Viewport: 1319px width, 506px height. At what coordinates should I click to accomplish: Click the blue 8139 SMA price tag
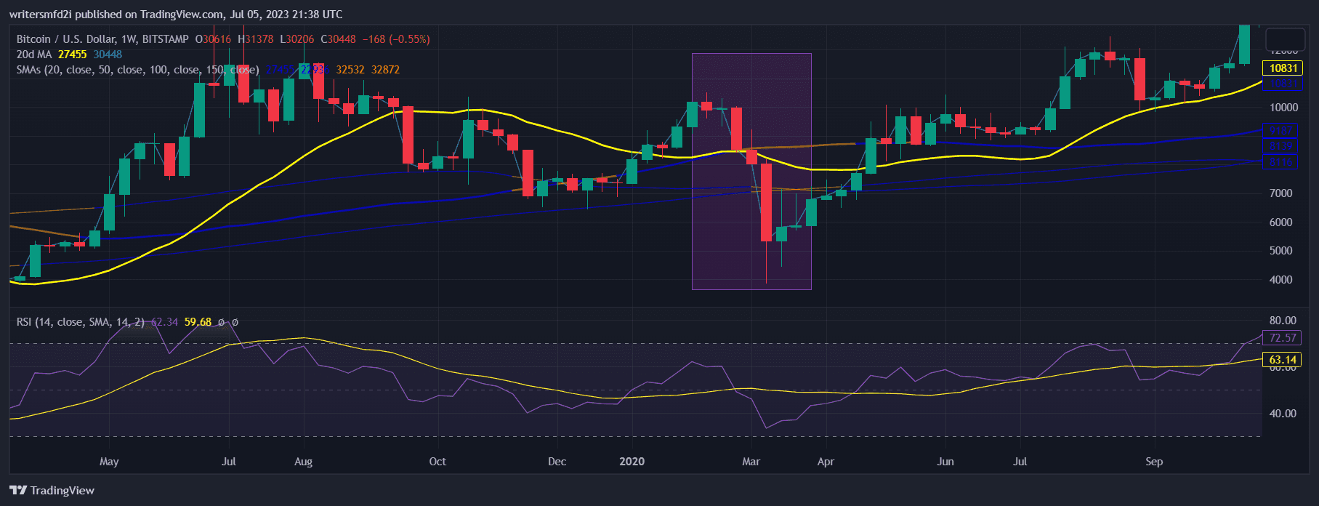tap(1280, 146)
